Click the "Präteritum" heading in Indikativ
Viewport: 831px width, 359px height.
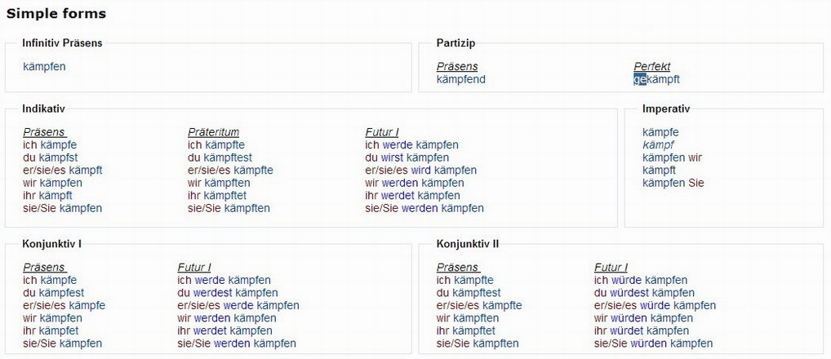pyautogui.click(x=213, y=132)
